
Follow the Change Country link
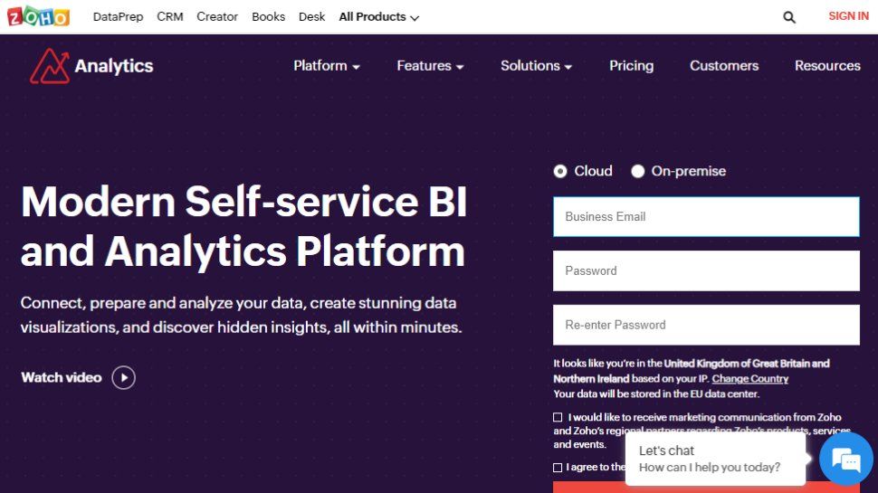pos(749,379)
